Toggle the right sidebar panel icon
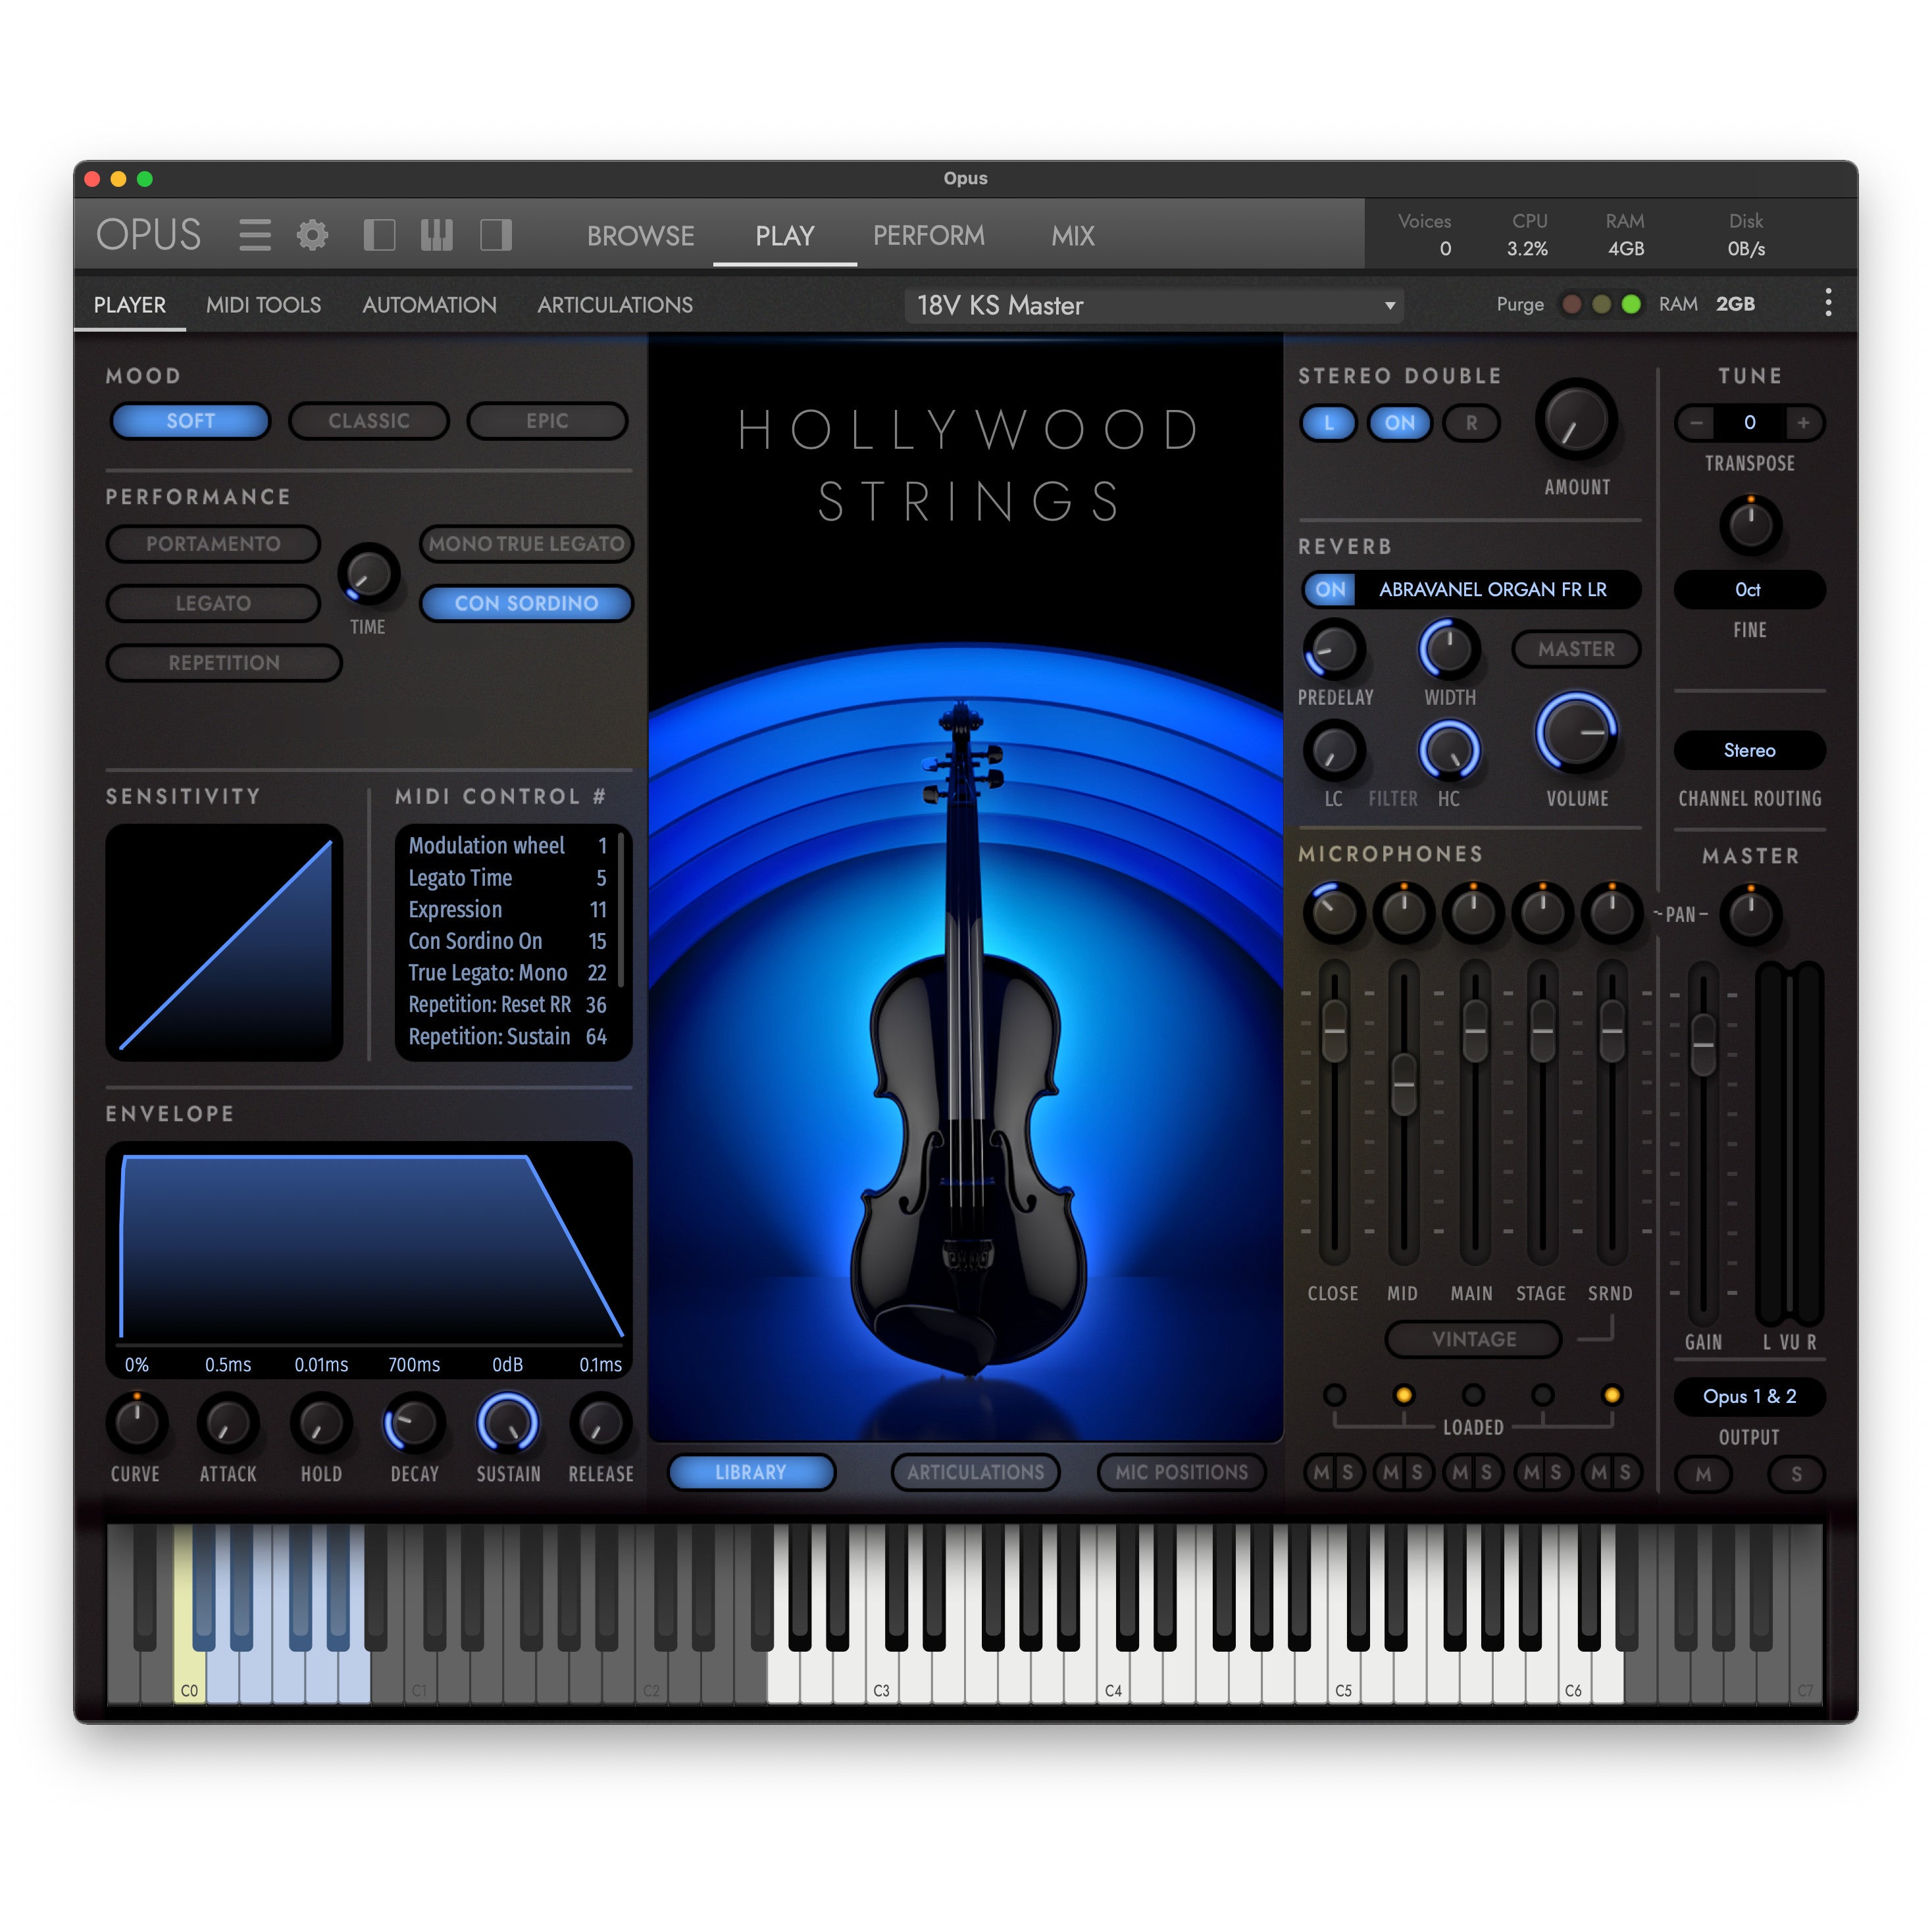This screenshot has width=1932, height=1932. pyautogui.click(x=496, y=235)
